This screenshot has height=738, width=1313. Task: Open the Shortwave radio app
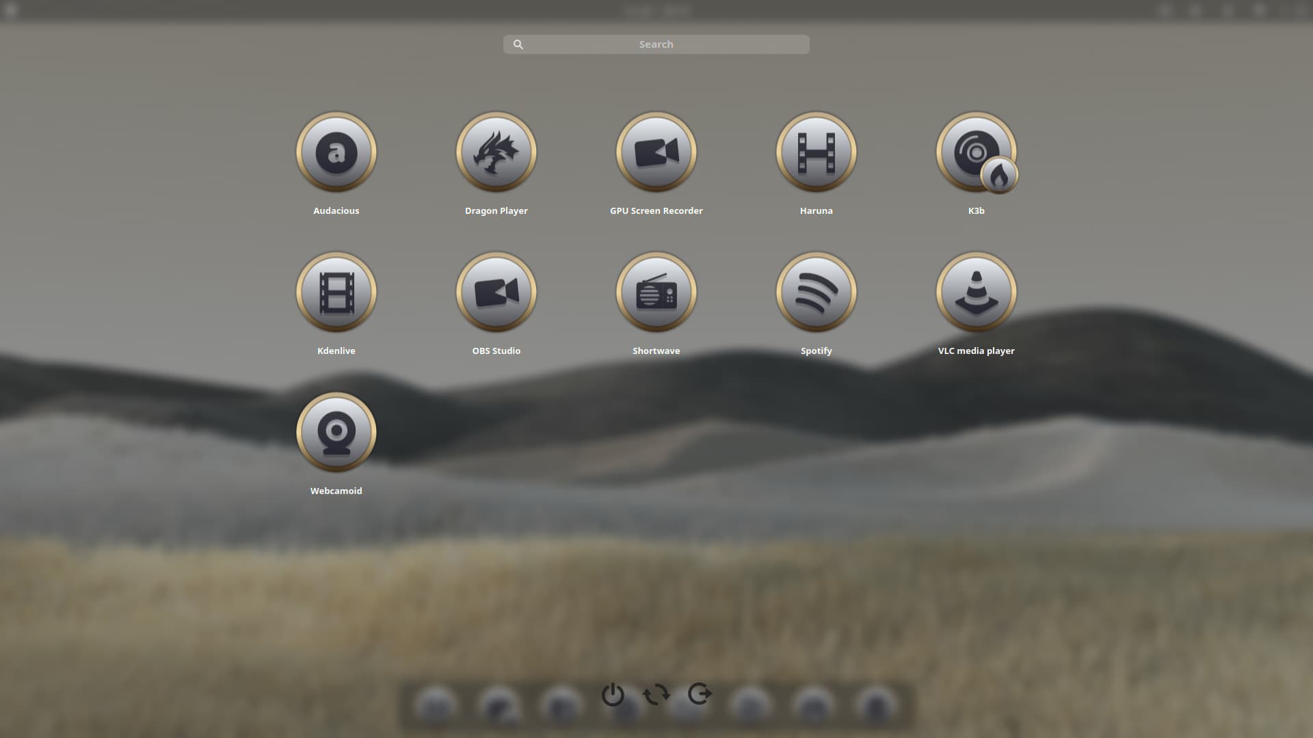[x=656, y=292]
